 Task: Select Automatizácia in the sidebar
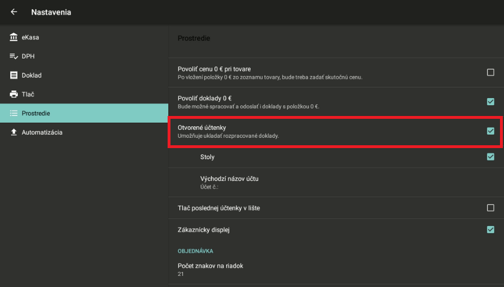click(x=42, y=133)
